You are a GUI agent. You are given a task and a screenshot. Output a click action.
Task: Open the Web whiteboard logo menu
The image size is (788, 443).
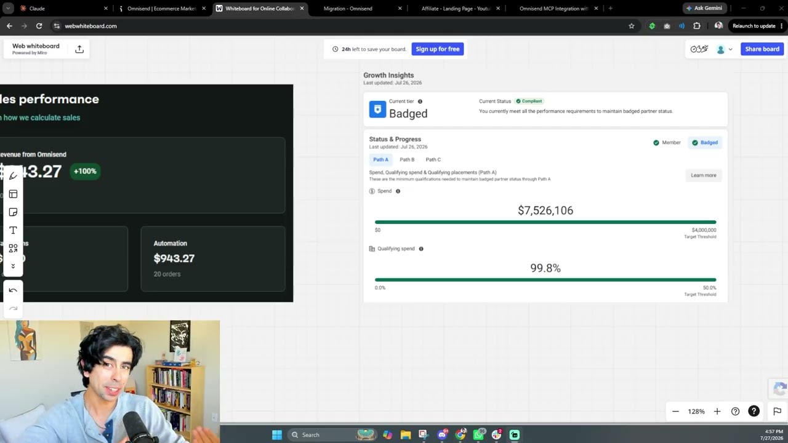point(36,49)
